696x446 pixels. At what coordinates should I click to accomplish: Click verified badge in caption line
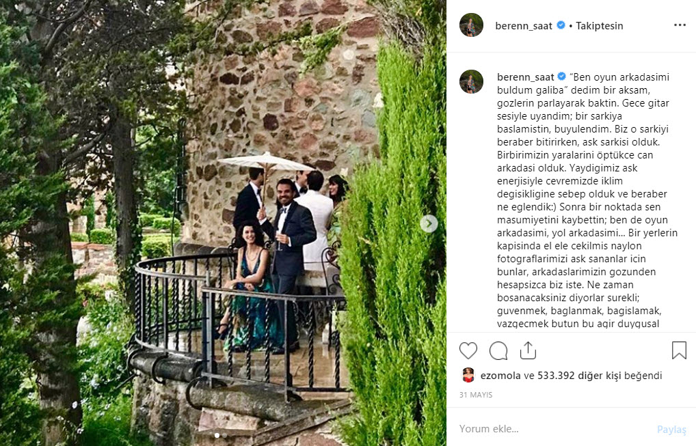[561, 76]
